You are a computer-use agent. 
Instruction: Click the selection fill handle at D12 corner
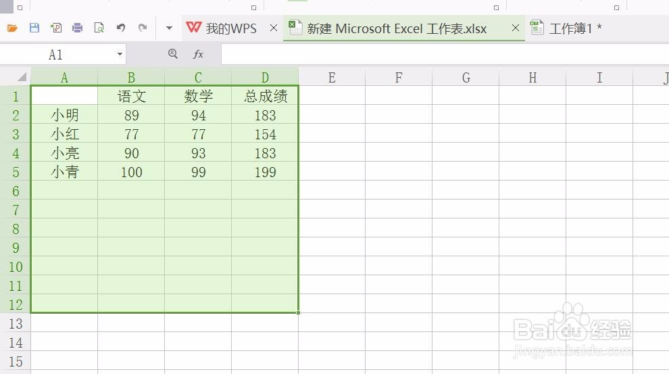click(298, 312)
